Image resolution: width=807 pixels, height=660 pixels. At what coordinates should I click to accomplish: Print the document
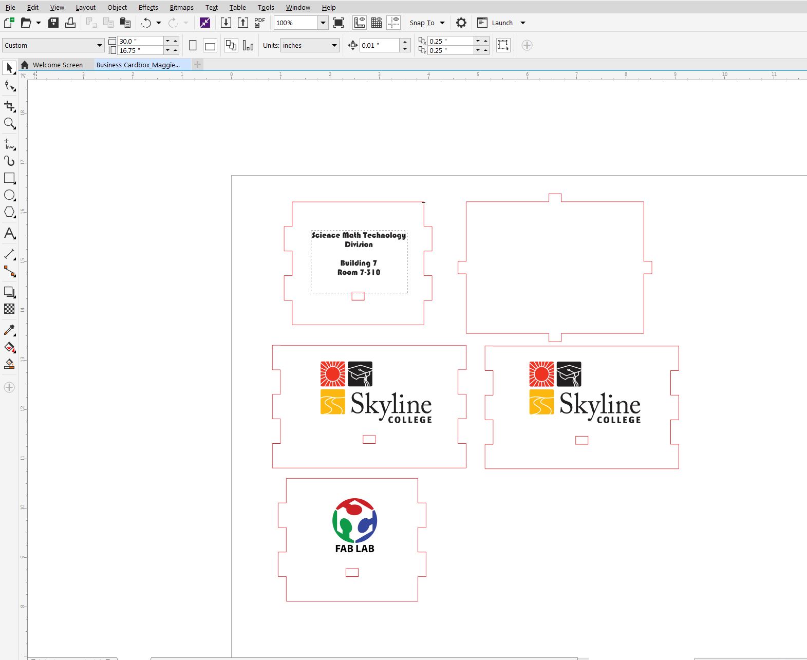tap(70, 23)
